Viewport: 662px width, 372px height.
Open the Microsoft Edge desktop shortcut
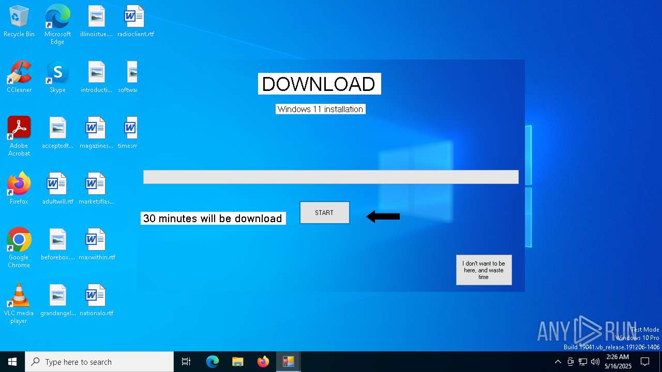pos(57,24)
